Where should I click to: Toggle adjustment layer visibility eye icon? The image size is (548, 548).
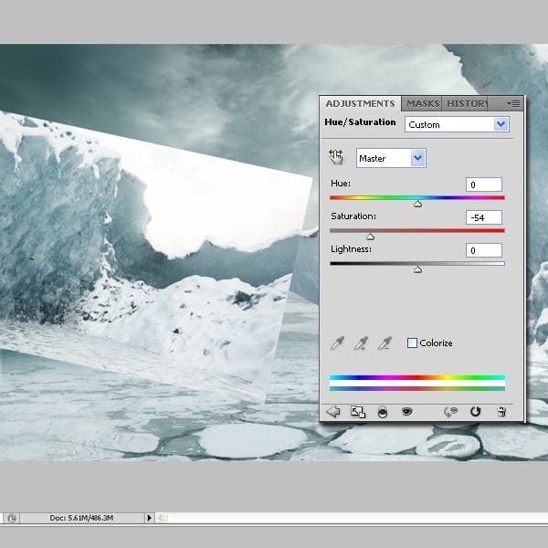406,412
